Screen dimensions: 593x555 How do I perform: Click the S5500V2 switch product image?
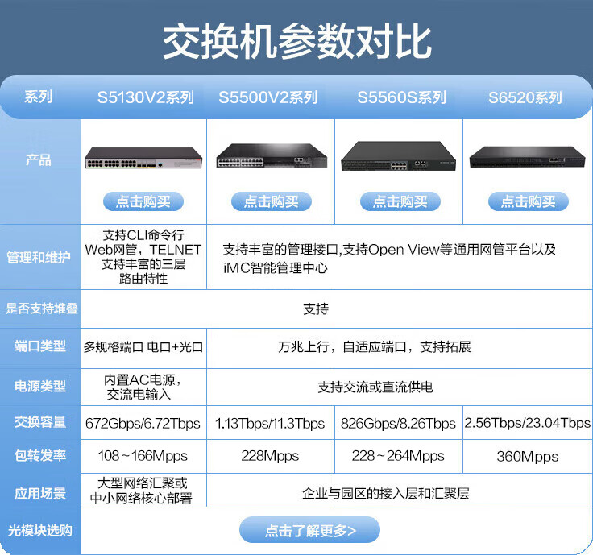(271, 155)
